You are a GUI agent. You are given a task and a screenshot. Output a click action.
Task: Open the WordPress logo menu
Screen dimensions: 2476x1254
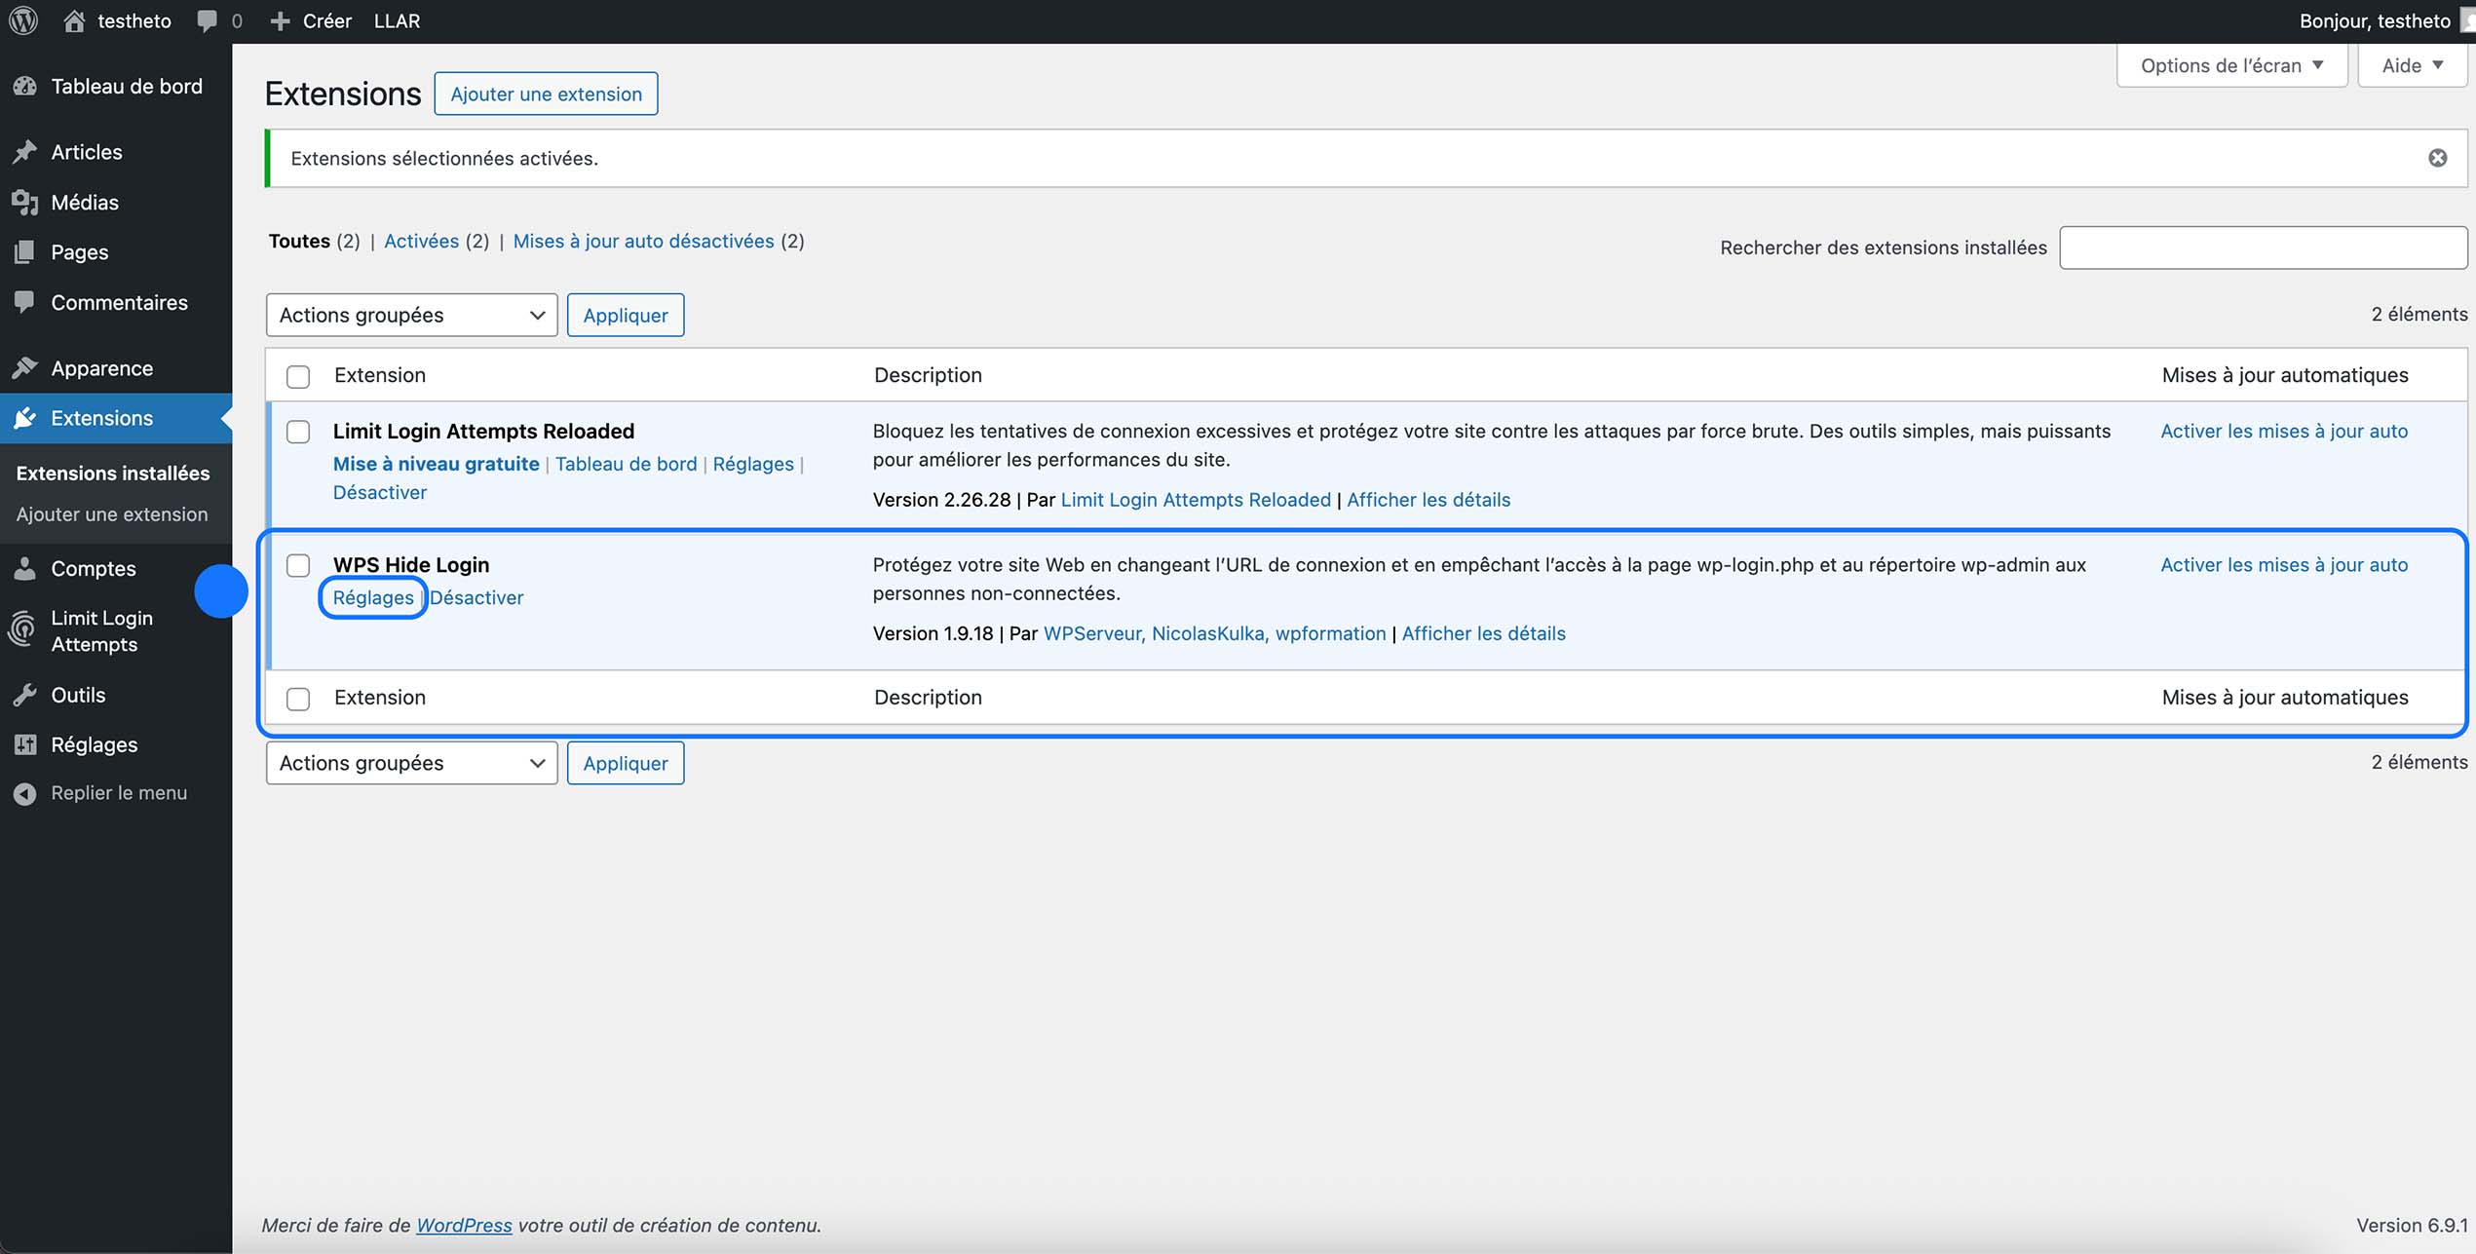point(21,20)
